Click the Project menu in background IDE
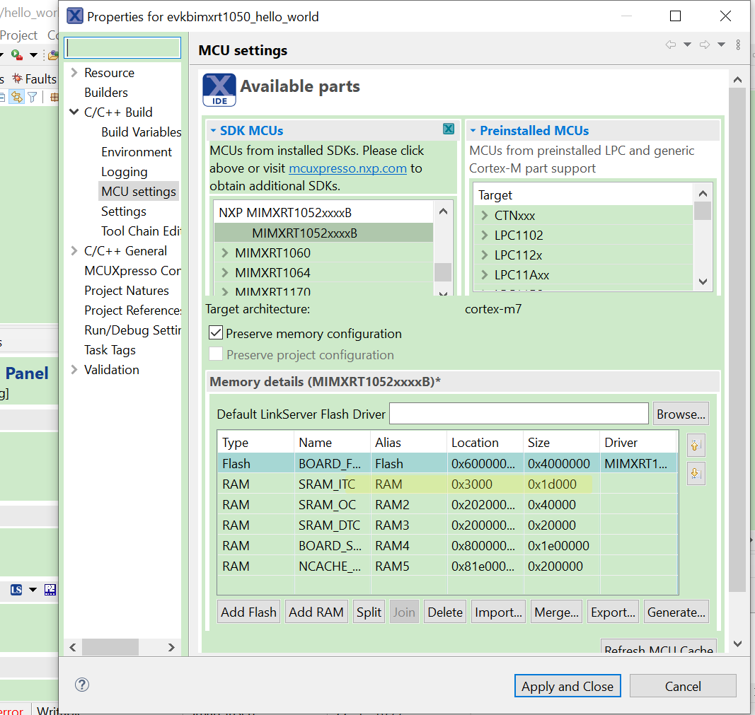The height and width of the screenshot is (715, 755). pos(19,35)
